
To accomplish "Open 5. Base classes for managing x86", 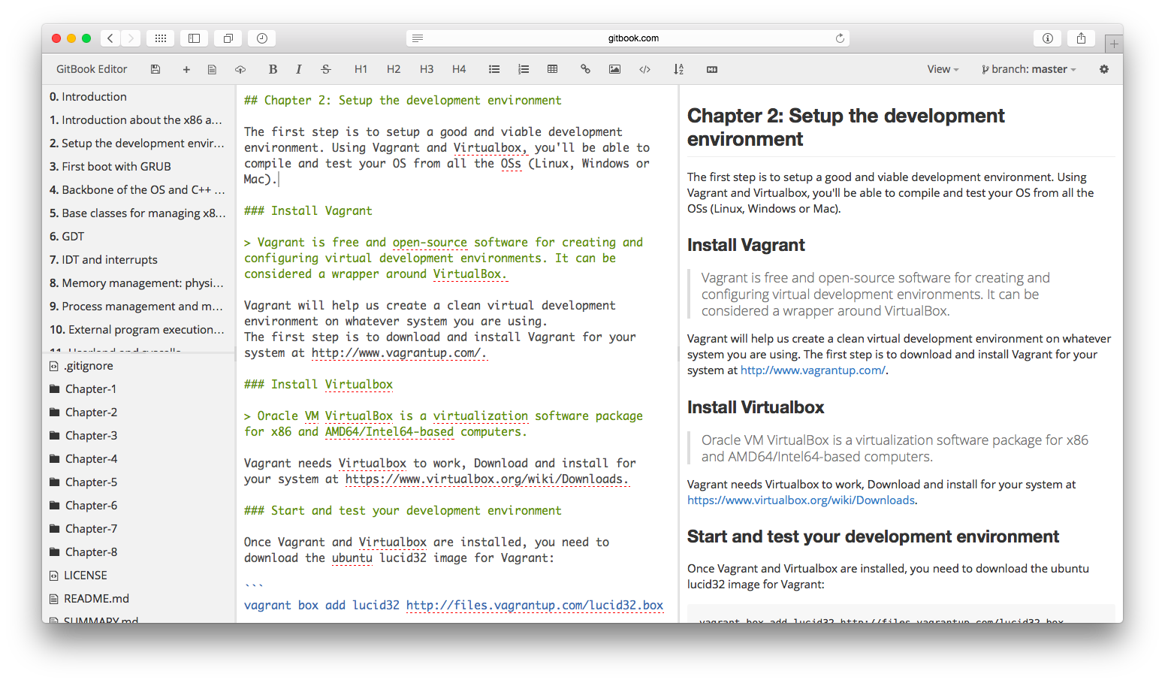I will pos(139,213).
